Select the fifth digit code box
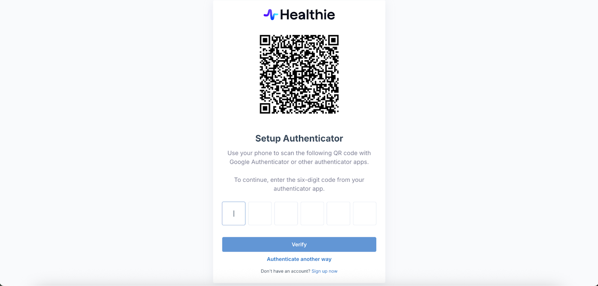The height and width of the screenshot is (286, 598). pyautogui.click(x=338, y=214)
